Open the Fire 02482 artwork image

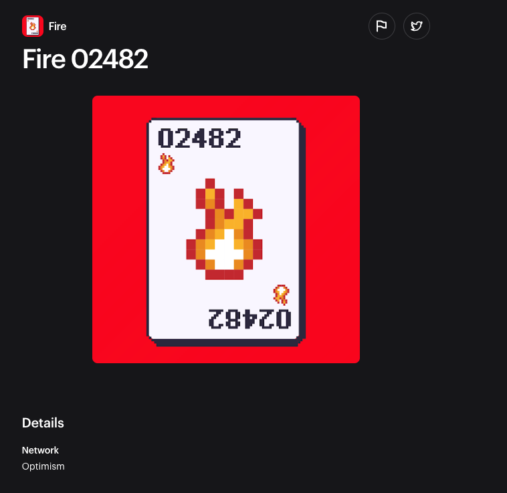[x=226, y=229]
